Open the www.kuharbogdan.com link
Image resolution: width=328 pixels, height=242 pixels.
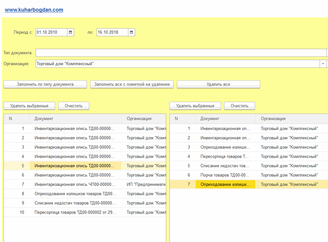[34, 10]
